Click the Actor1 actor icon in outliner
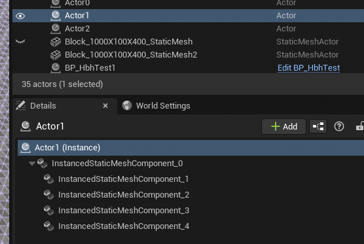 56,16
